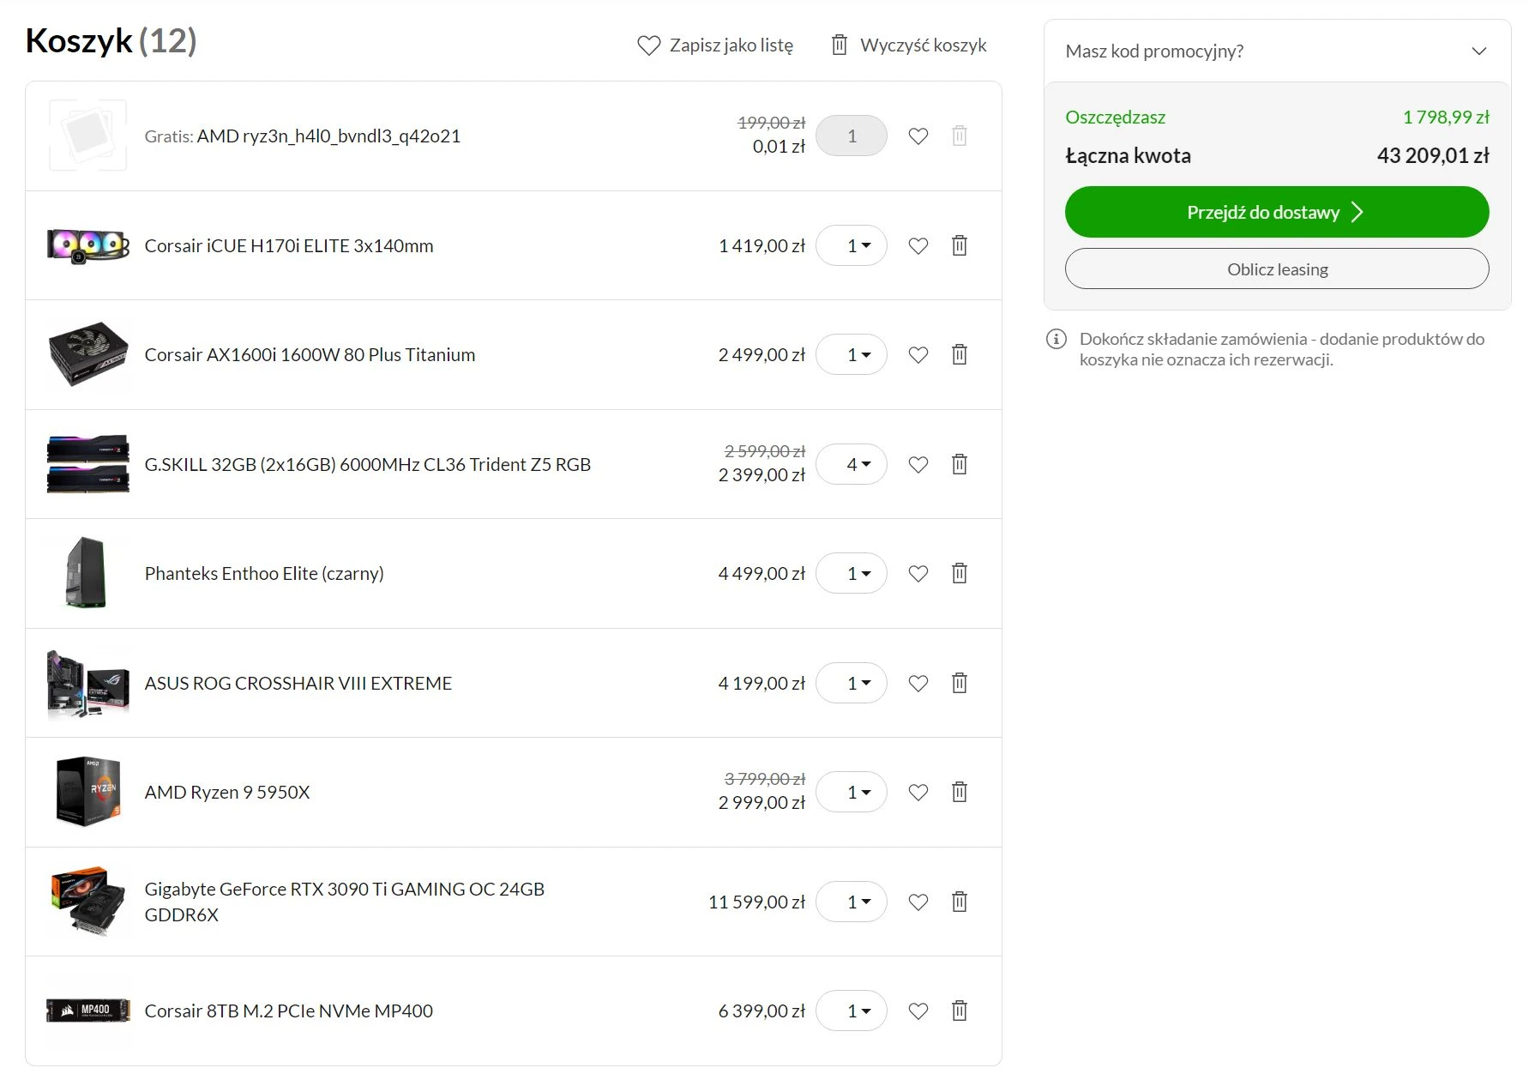Remove G.SKILL Trident Z5 RGB from the cart
The width and height of the screenshot is (1529, 1074).
click(960, 464)
